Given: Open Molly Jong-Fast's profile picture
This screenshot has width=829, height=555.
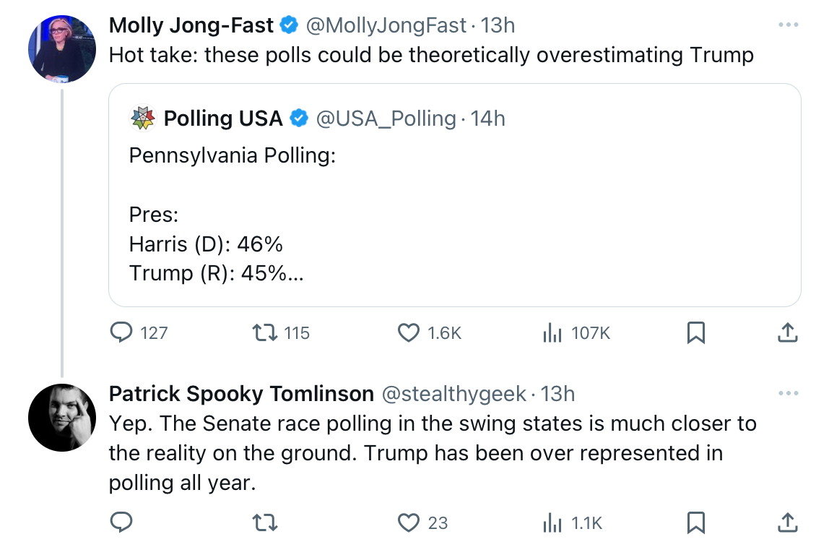Looking at the screenshot, I should (62, 49).
